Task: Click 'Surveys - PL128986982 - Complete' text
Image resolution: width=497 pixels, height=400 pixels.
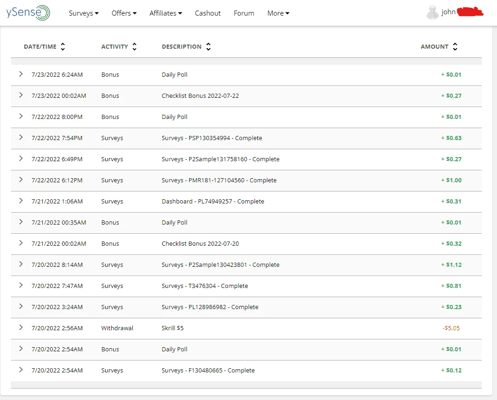Action: click(x=210, y=307)
